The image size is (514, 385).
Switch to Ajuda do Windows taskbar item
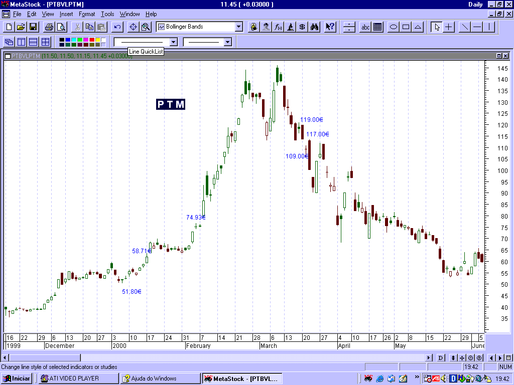(160, 378)
